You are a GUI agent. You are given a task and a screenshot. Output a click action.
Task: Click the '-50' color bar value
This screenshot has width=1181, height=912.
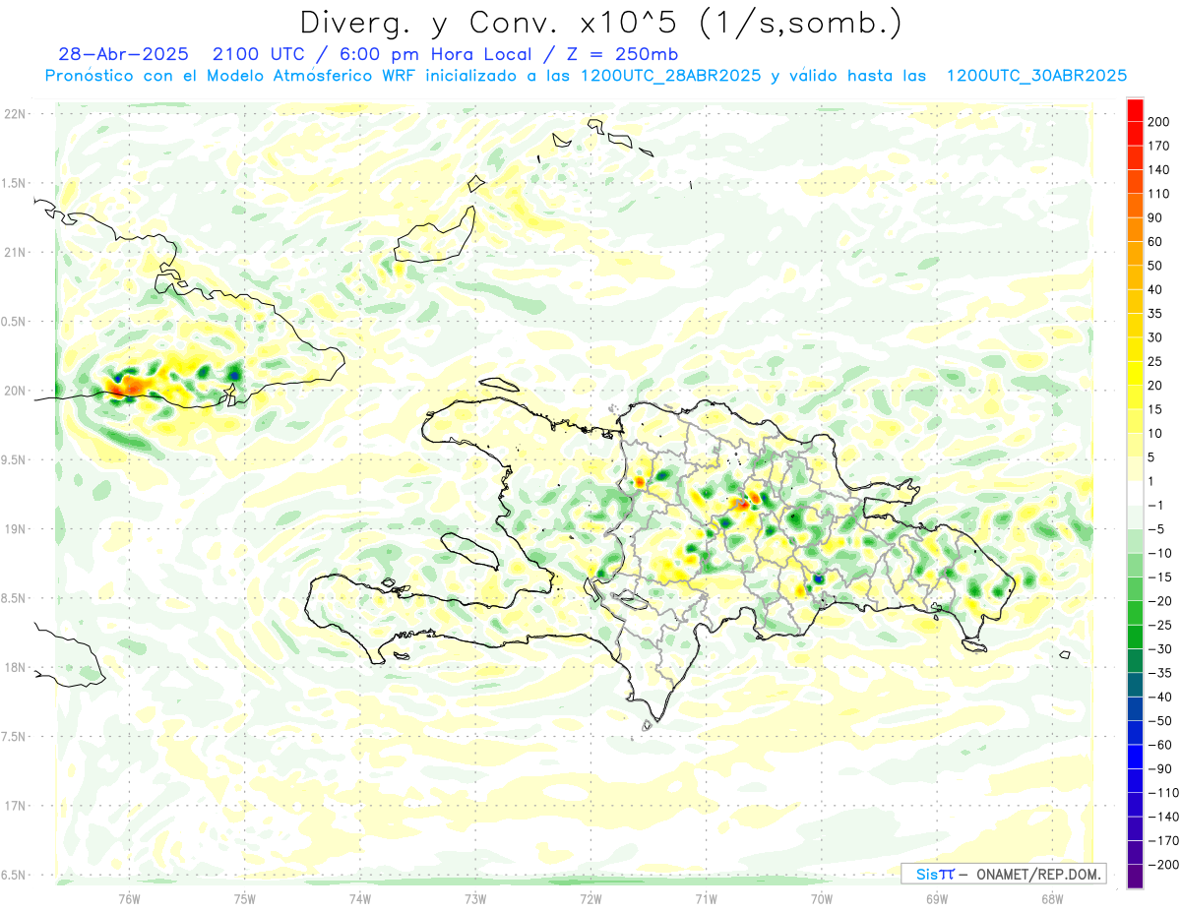(x=1161, y=721)
